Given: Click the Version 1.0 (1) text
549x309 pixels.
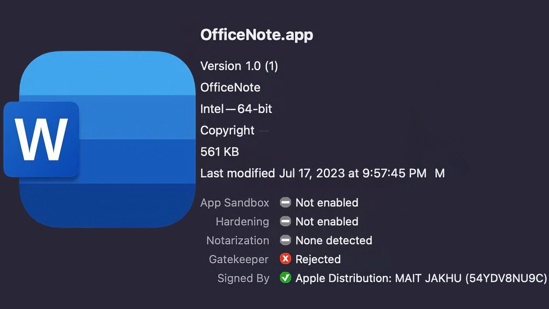Looking at the screenshot, I should (239, 66).
